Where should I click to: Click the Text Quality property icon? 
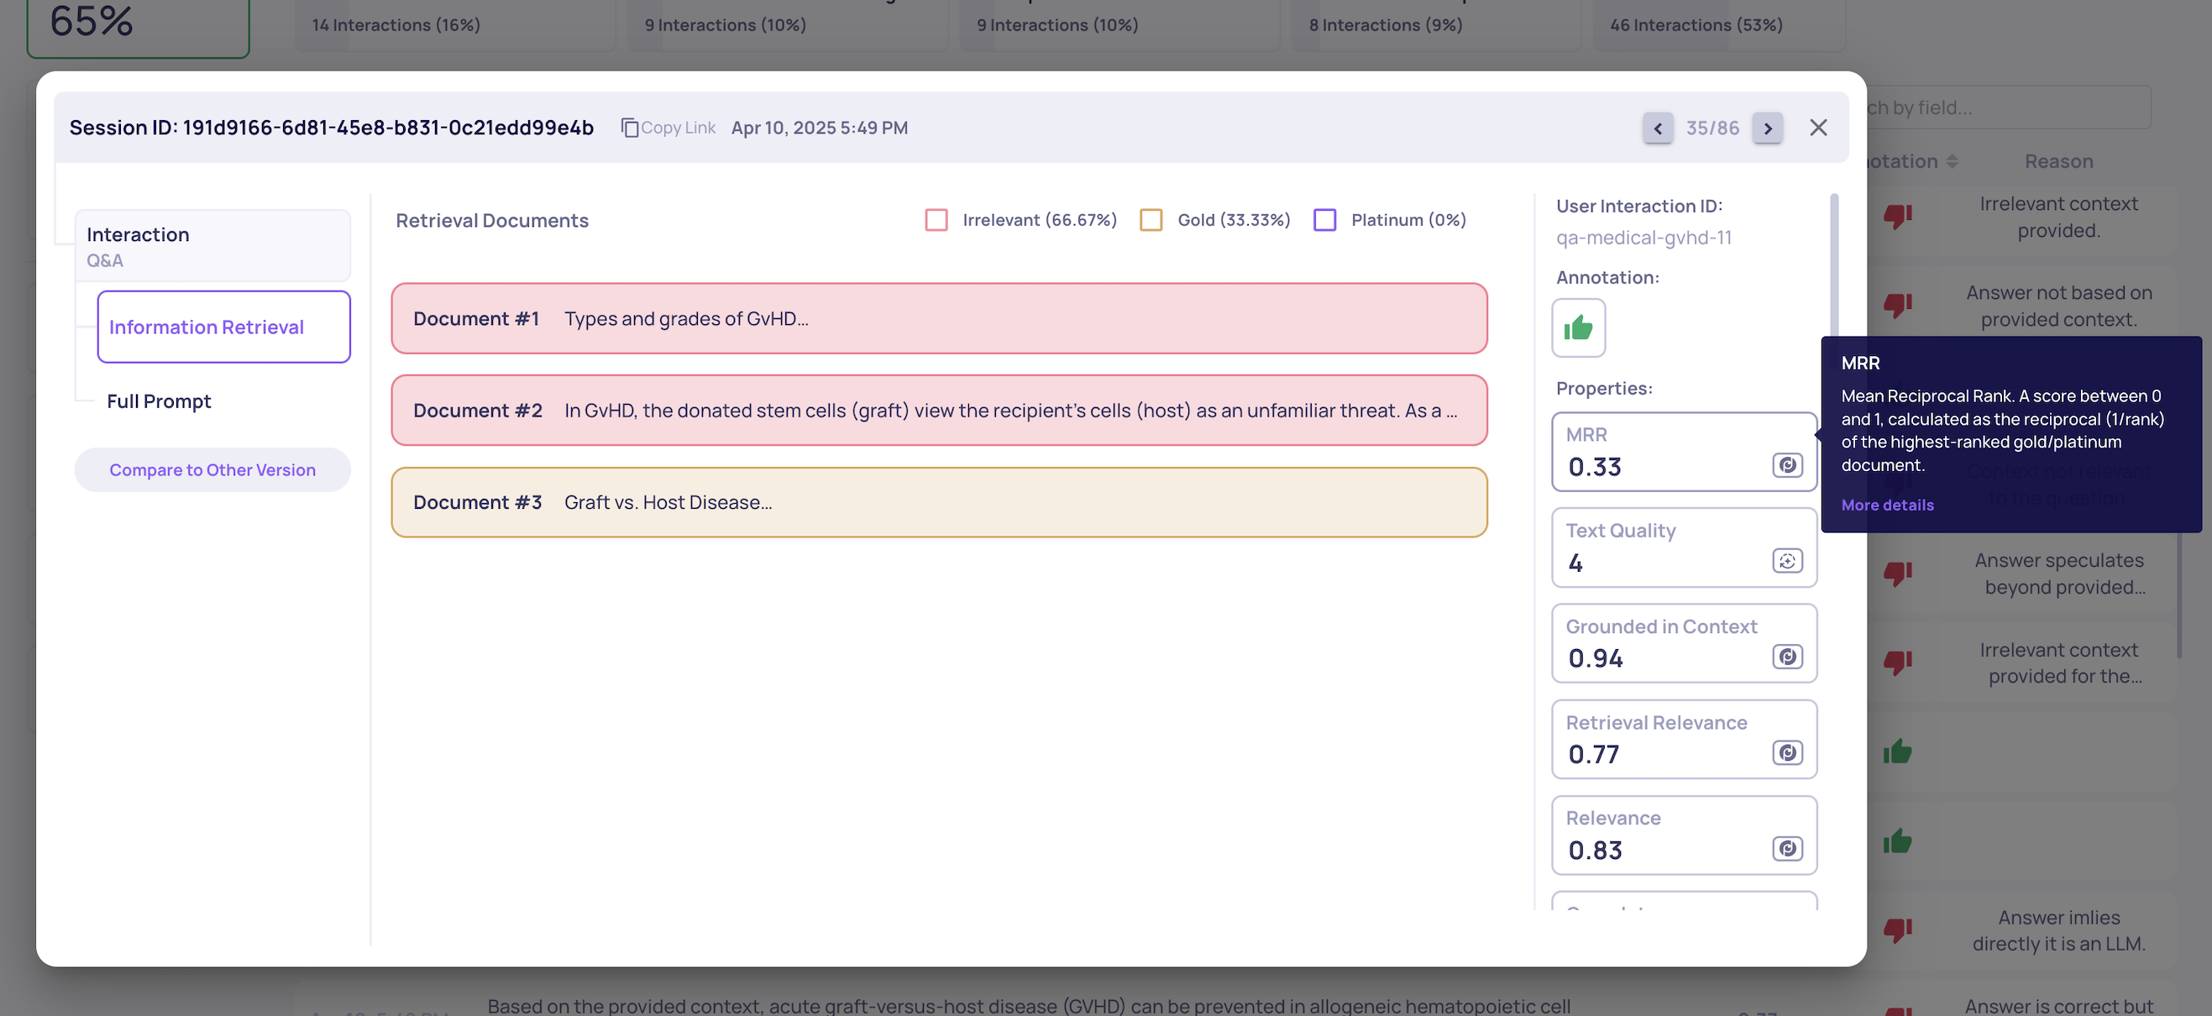click(x=1787, y=561)
